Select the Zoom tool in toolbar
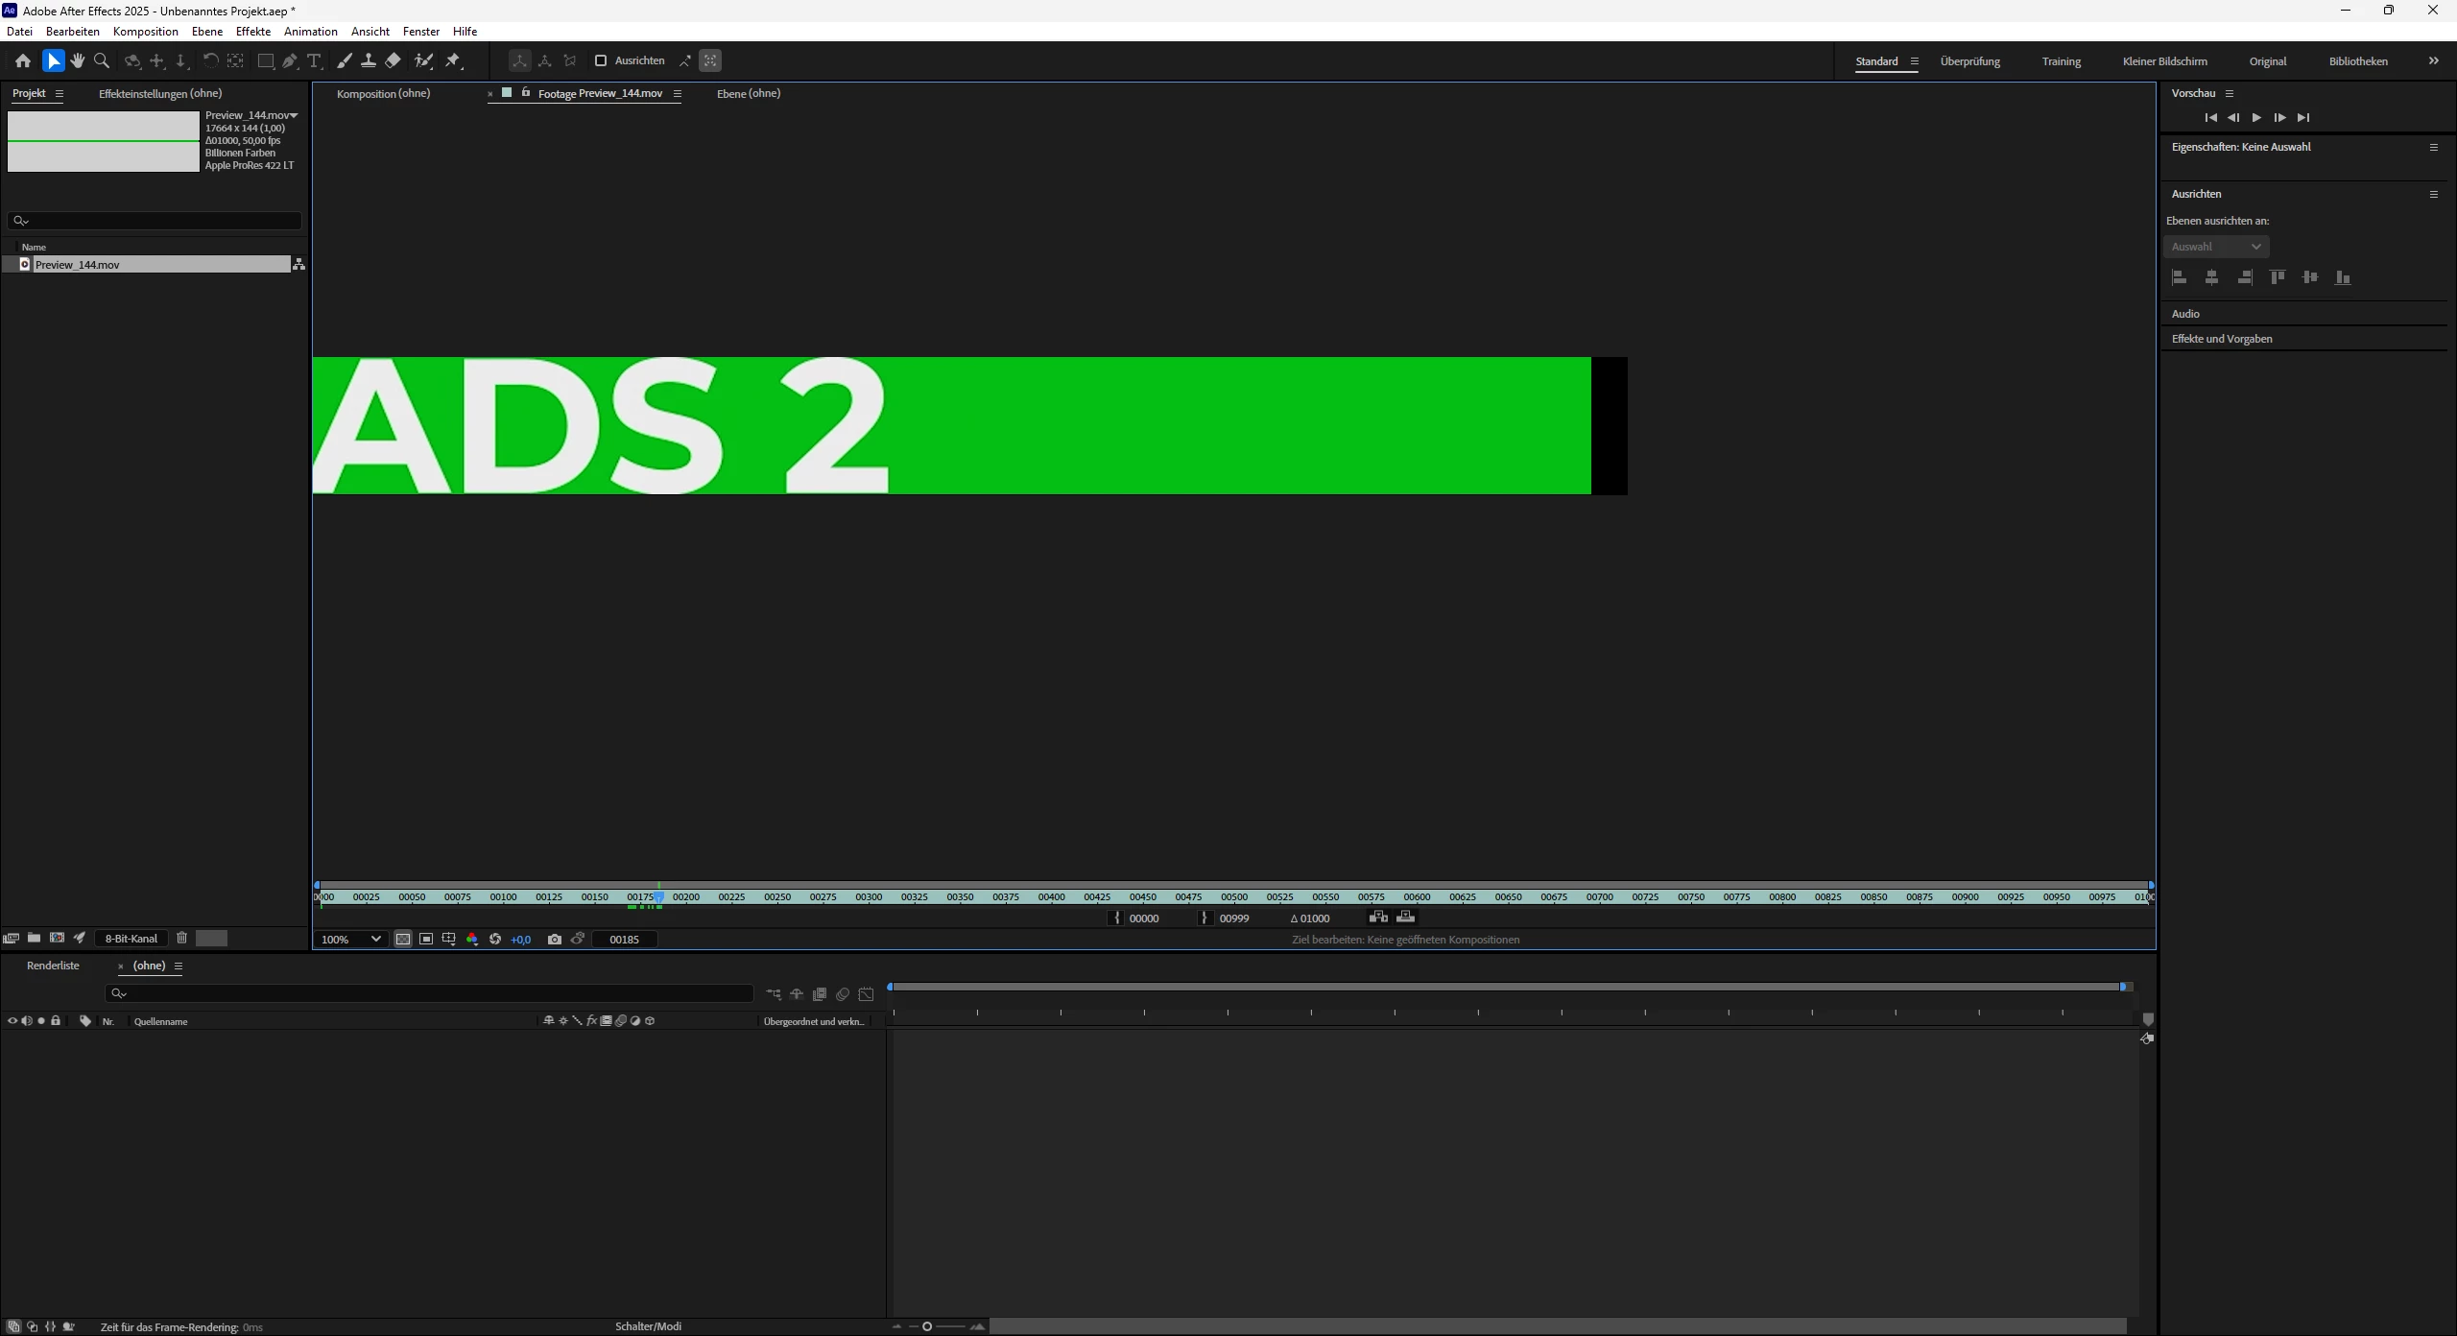The width and height of the screenshot is (2457, 1336). 102,60
